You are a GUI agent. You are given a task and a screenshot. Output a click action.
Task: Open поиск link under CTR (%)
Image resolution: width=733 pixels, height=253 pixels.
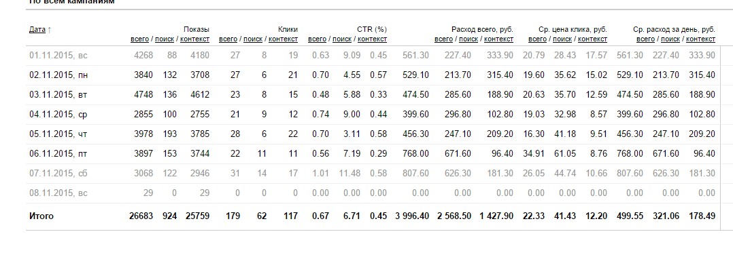click(342, 39)
